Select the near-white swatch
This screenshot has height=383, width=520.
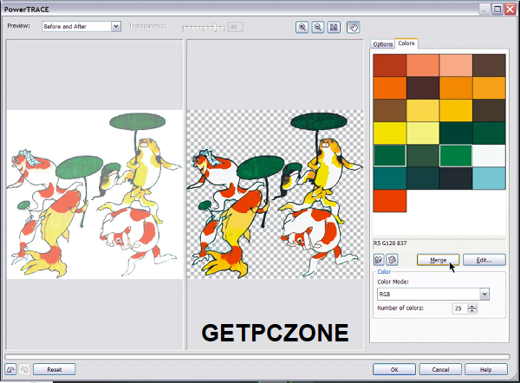pos(489,155)
